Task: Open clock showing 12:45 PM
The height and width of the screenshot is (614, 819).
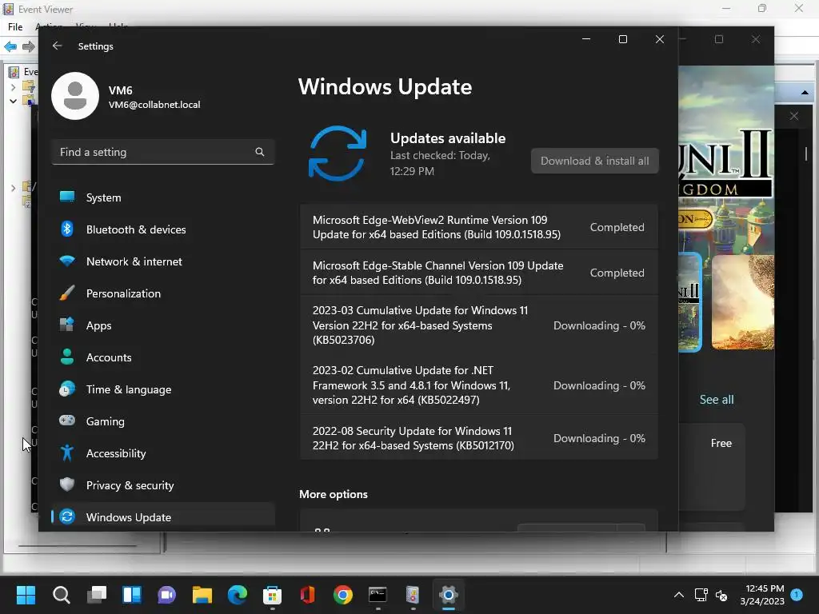Action: coord(762,595)
